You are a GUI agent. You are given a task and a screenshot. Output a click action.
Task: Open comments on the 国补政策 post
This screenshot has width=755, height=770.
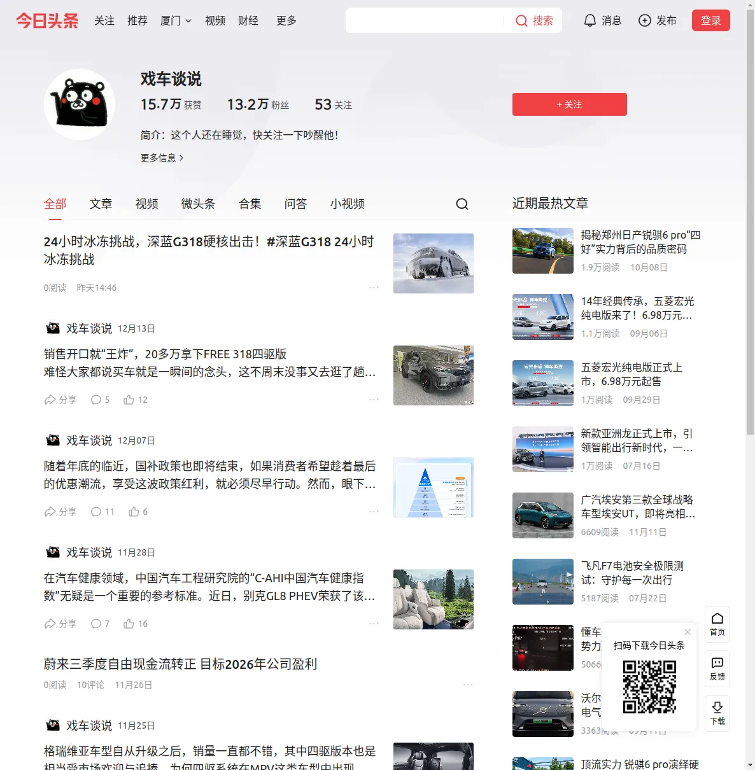pyautogui.click(x=102, y=512)
